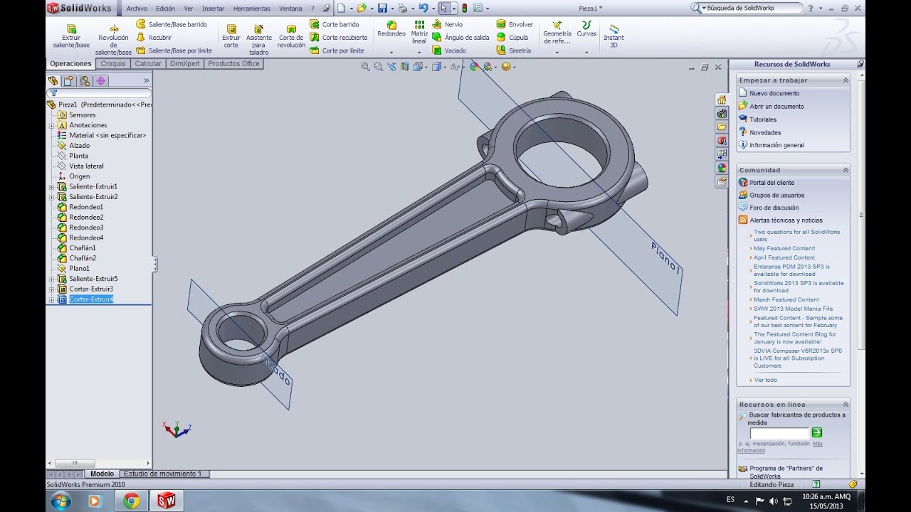
Task: Click the Windows Start button
Action: point(60,500)
